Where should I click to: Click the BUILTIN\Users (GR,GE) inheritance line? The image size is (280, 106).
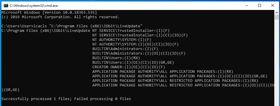(133, 63)
